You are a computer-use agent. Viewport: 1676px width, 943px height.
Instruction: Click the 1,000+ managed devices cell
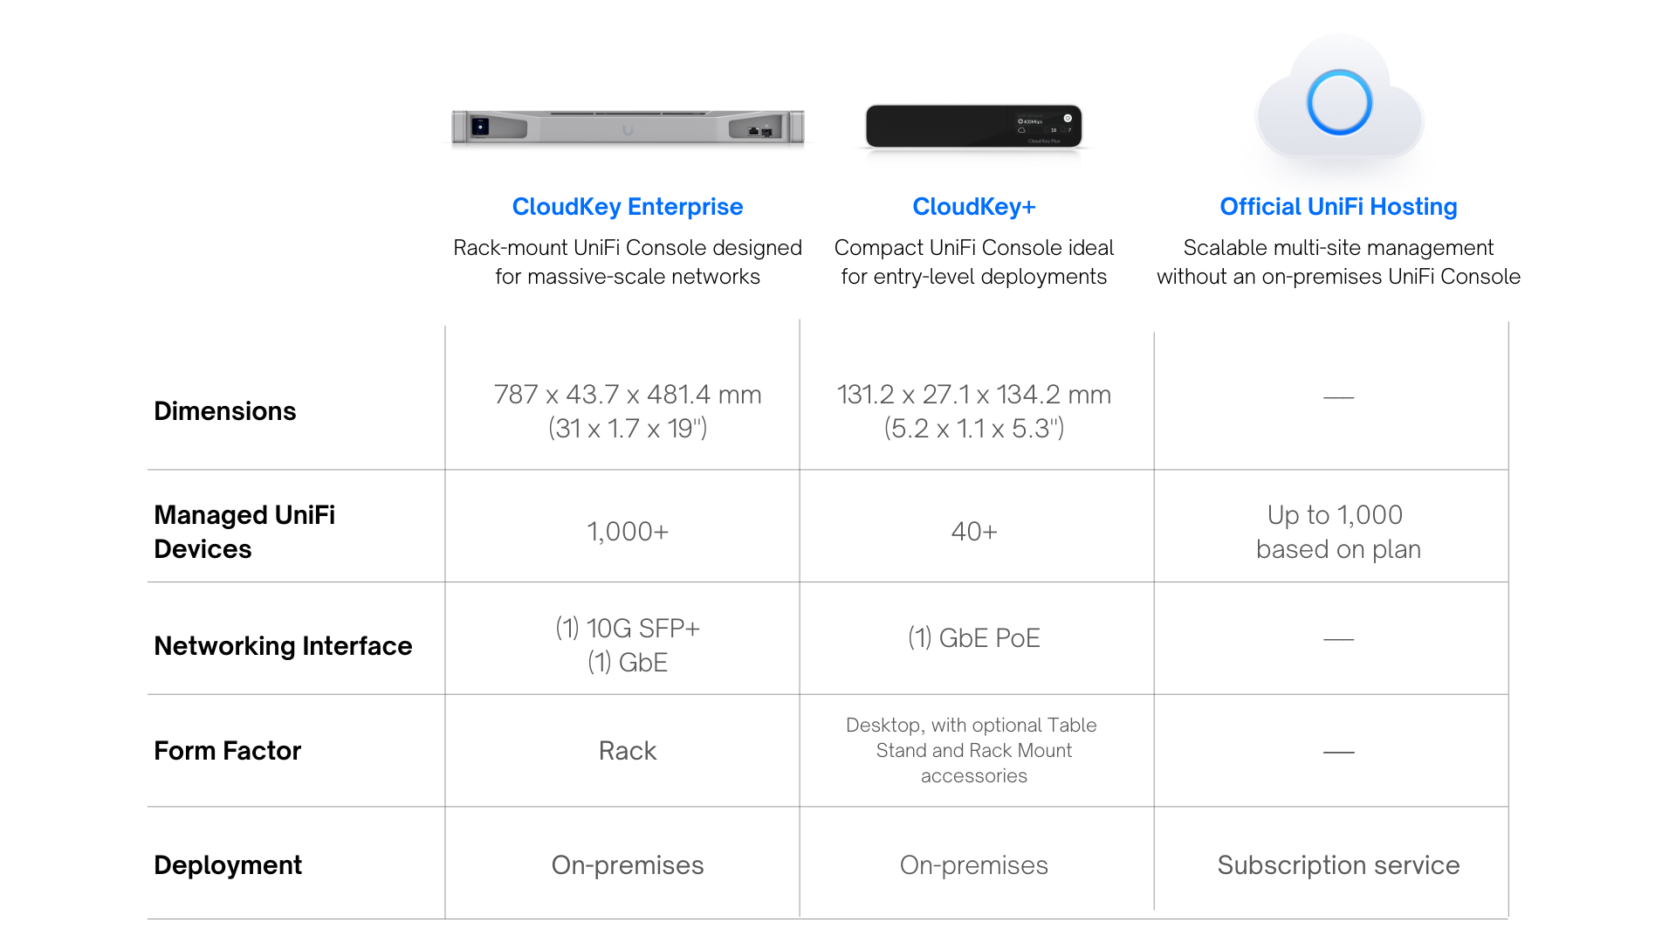[x=627, y=532]
